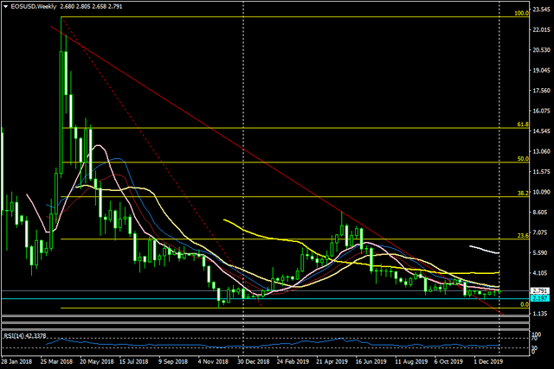
Task: Click the 30 Dec 2018 date label
Action: click(254, 361)
